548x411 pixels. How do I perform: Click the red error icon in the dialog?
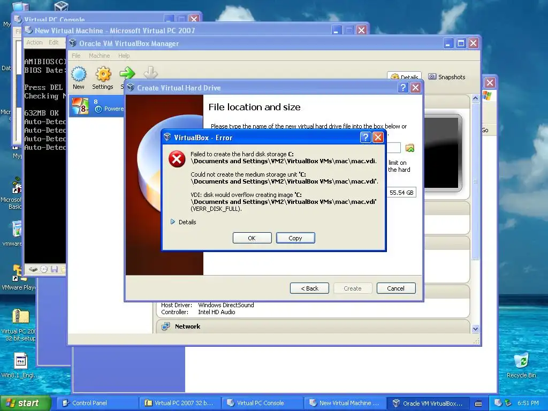177,159
